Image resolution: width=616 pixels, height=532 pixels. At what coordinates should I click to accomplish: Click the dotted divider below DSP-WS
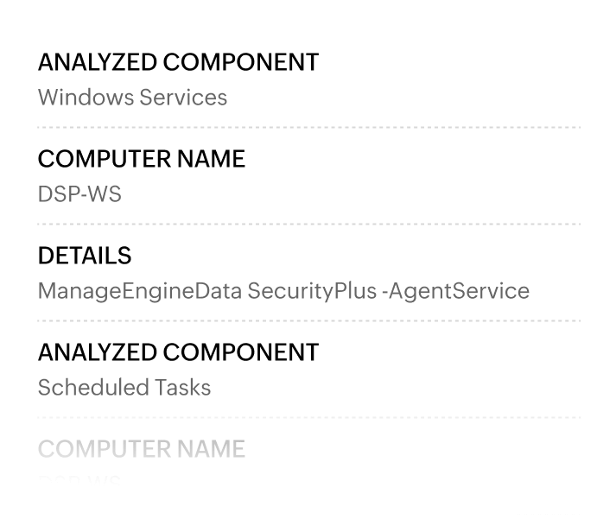pyautogui.click(x=308, y=224)
